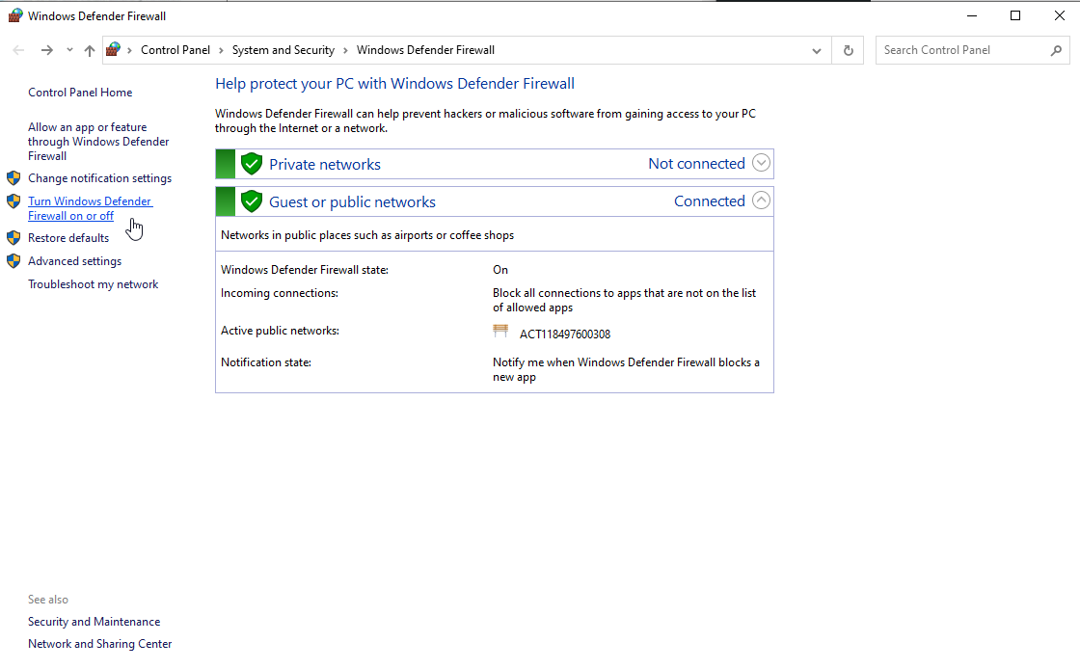
Task: Click the network icon beside ACT118497600308
Action: tap(500, 331)
